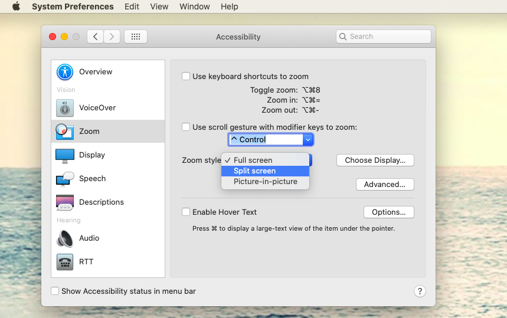Open the Help menu
Viewport: 507px width, 318px height.
point(230,6)
